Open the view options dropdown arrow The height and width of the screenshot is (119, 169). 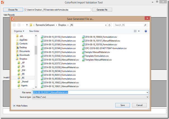139,31
